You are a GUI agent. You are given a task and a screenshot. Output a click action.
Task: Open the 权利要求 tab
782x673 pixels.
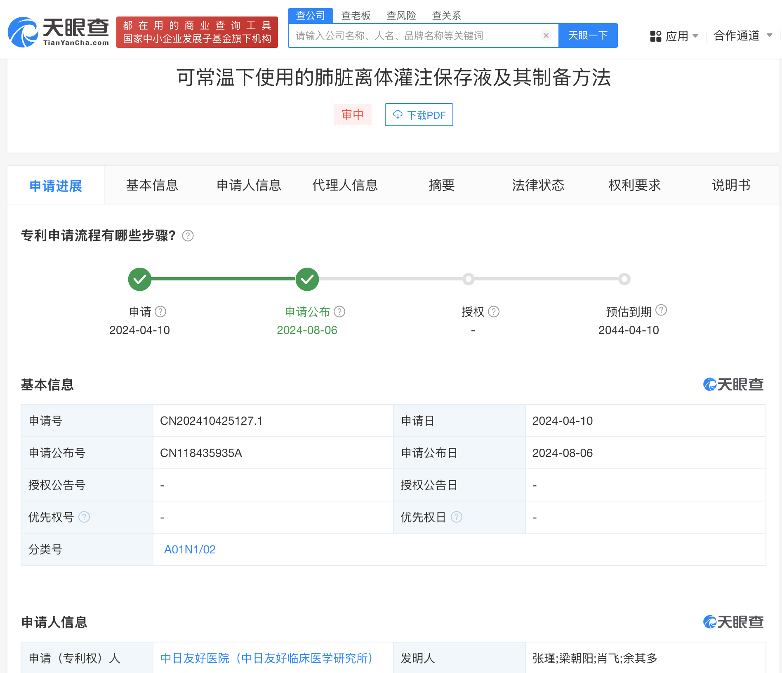[x=634, y=186]
